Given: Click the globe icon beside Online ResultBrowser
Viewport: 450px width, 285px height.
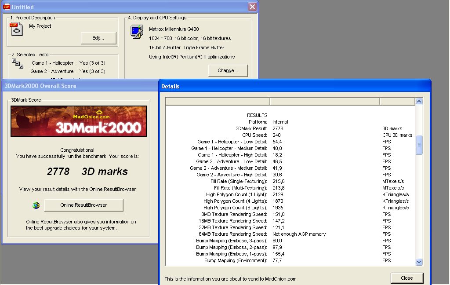Looking at the screenshot, I should [x=36, y=205].
